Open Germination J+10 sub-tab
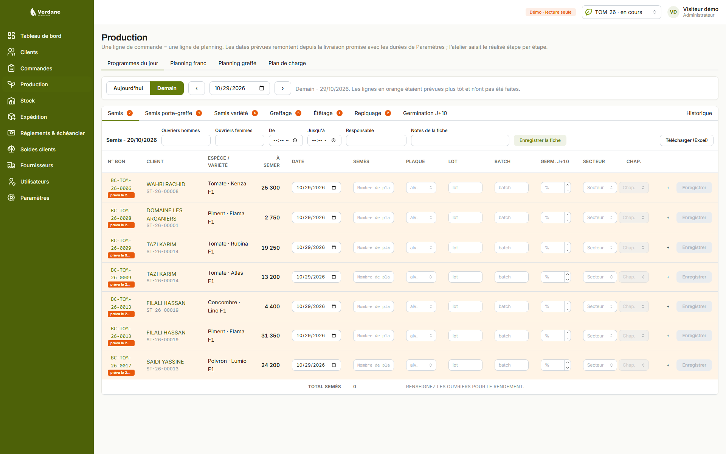 (x=425, y=113)
